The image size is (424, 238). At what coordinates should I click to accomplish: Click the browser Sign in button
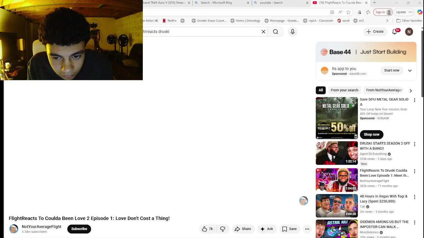click(383, 12)
